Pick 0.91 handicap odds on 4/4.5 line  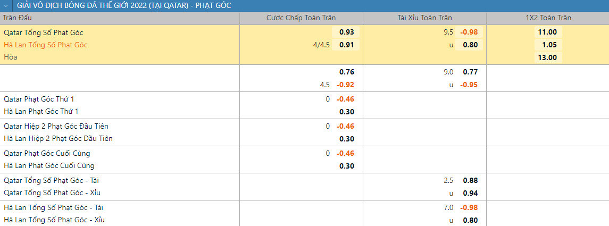pyautogui.click(x=346, y=45)
